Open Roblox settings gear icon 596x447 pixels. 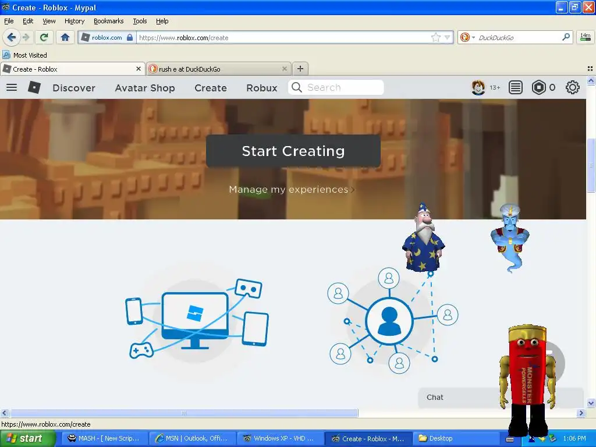573,88
